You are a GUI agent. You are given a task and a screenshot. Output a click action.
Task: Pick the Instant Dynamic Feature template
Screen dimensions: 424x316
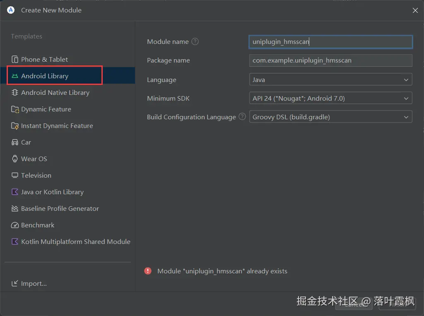click(x=67, y=126)
